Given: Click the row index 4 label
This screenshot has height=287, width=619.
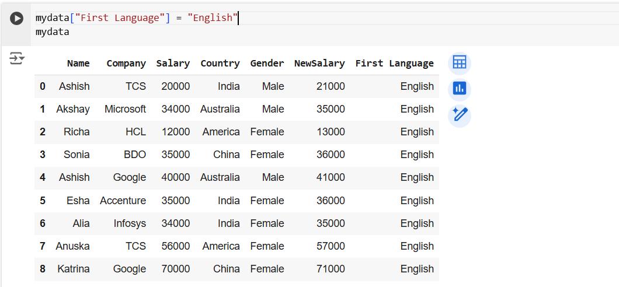Looking at the screenshot, I should click(x=42, y=177).
